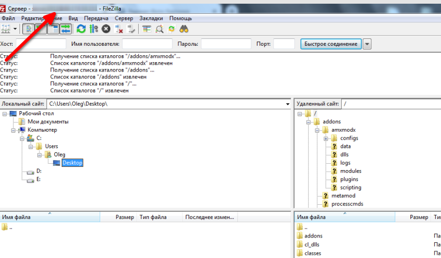Toggle message log display button
This screenshot has height=258, width=441.
click(28, 29)
